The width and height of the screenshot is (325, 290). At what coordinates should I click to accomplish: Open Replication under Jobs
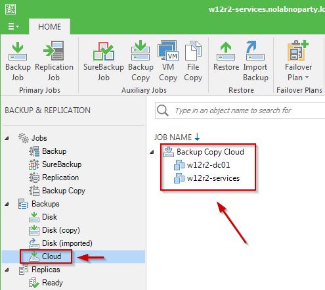60,178
